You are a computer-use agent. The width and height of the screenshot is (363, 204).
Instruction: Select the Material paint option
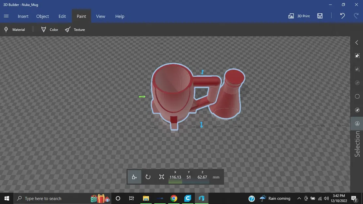coord(15,30)
